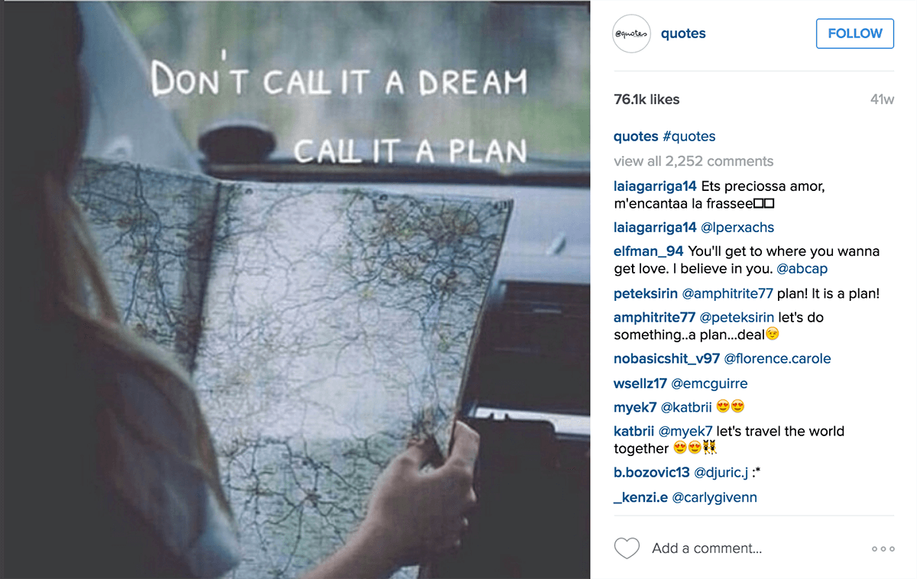Viewport: 917px width, 579px height.
Task: Click the @emcguirre mention
Action: (x=709, y=383)
